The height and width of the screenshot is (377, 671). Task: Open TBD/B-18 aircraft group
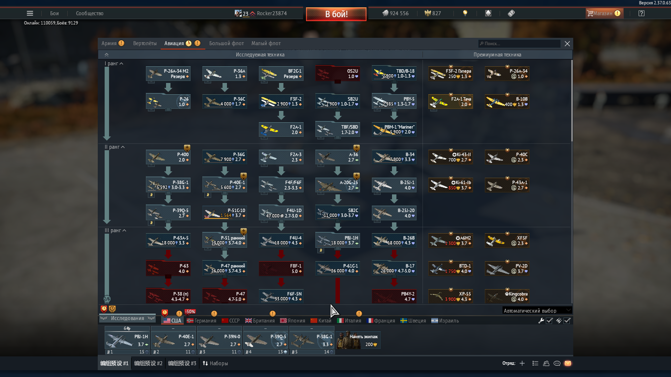pos(394,74)
